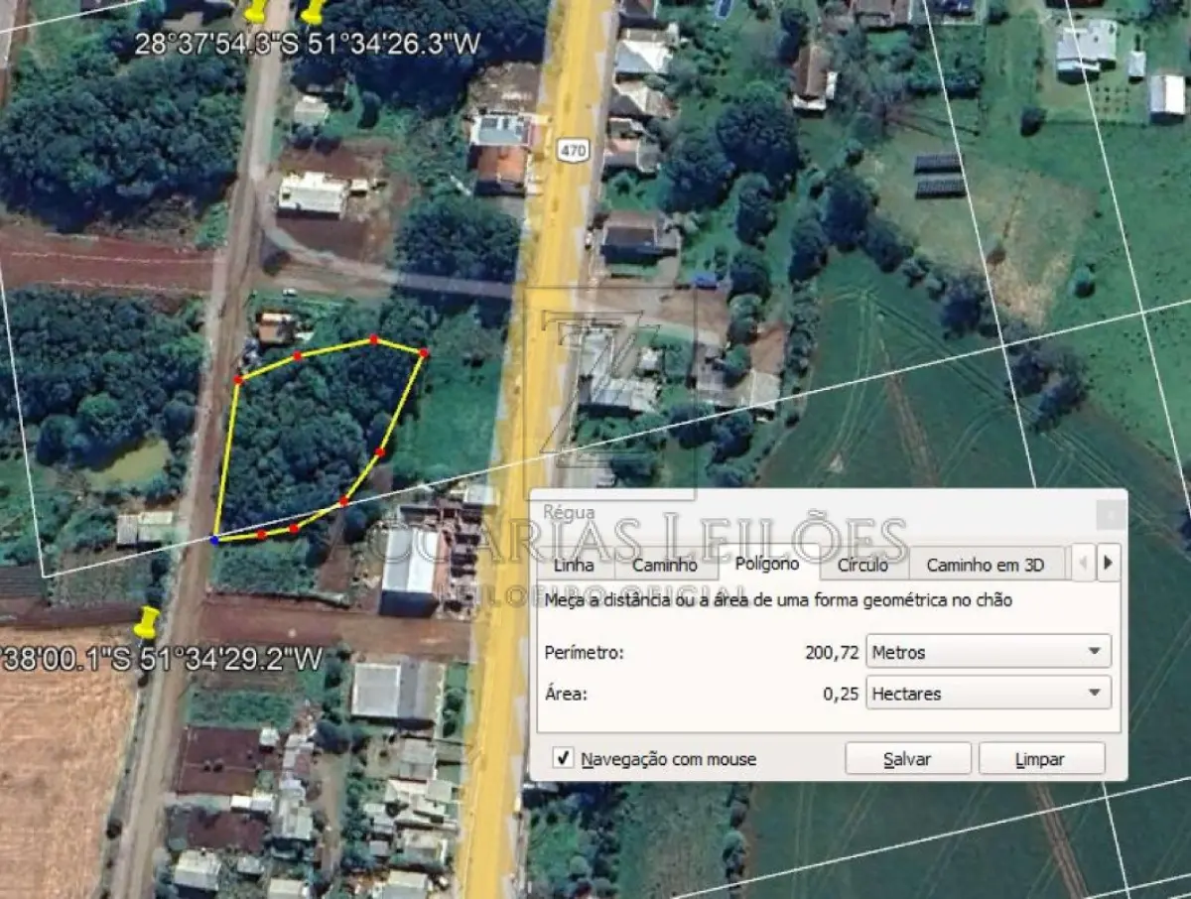Open the Caminho em 3D tab
The height and width of the screenshot is (899, 1191).
(986, 565)
